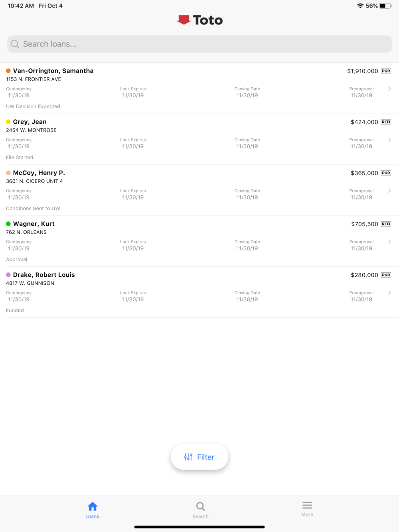
Task: Tap the Toto logo at top
Action: tap(199, 20)
